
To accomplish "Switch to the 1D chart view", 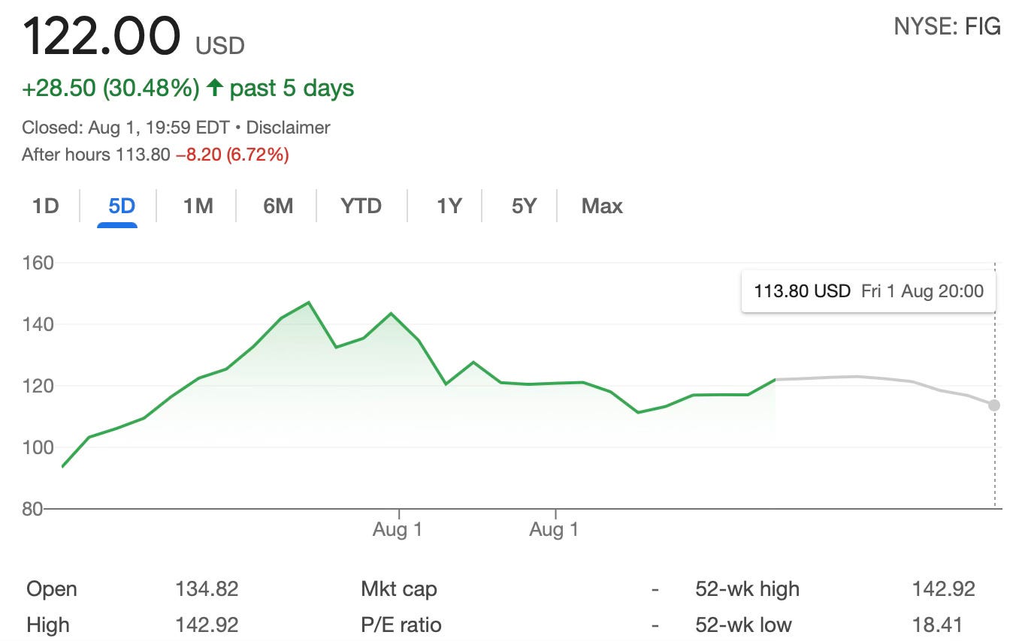I will point(44,205).
